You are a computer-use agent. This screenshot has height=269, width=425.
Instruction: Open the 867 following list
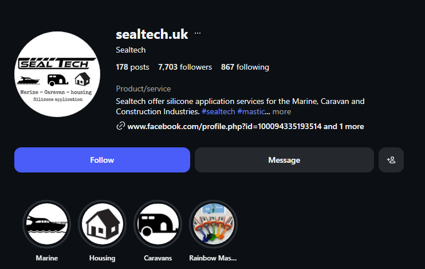pos(245,67)
